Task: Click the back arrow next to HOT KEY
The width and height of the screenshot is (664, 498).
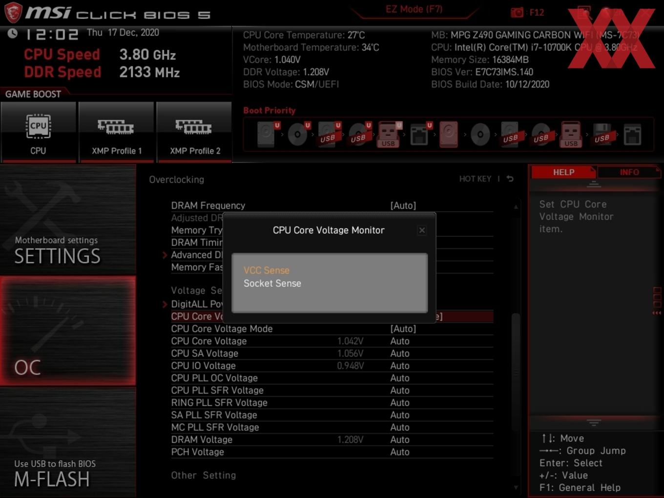Action: coord(510,179)
